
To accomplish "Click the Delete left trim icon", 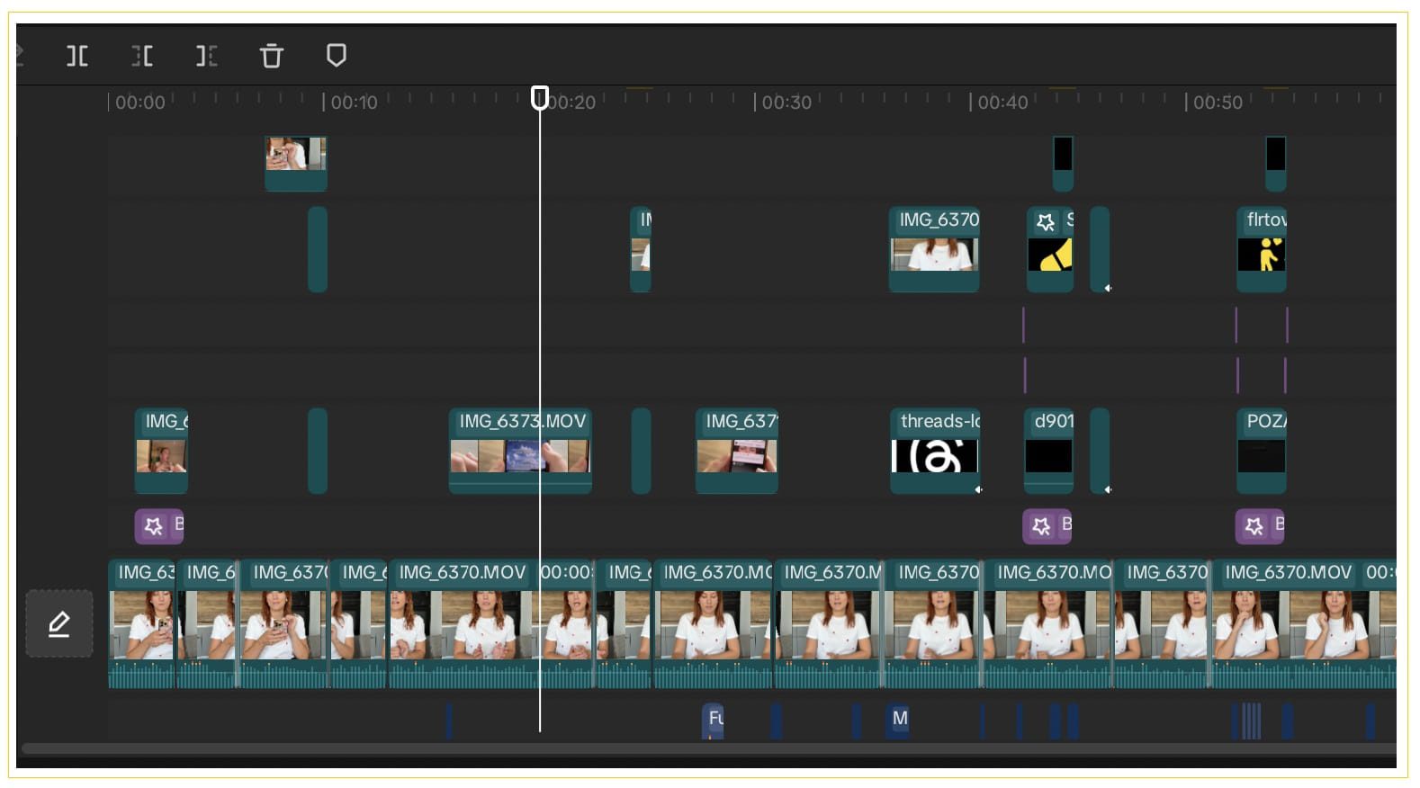I will 142,57.
